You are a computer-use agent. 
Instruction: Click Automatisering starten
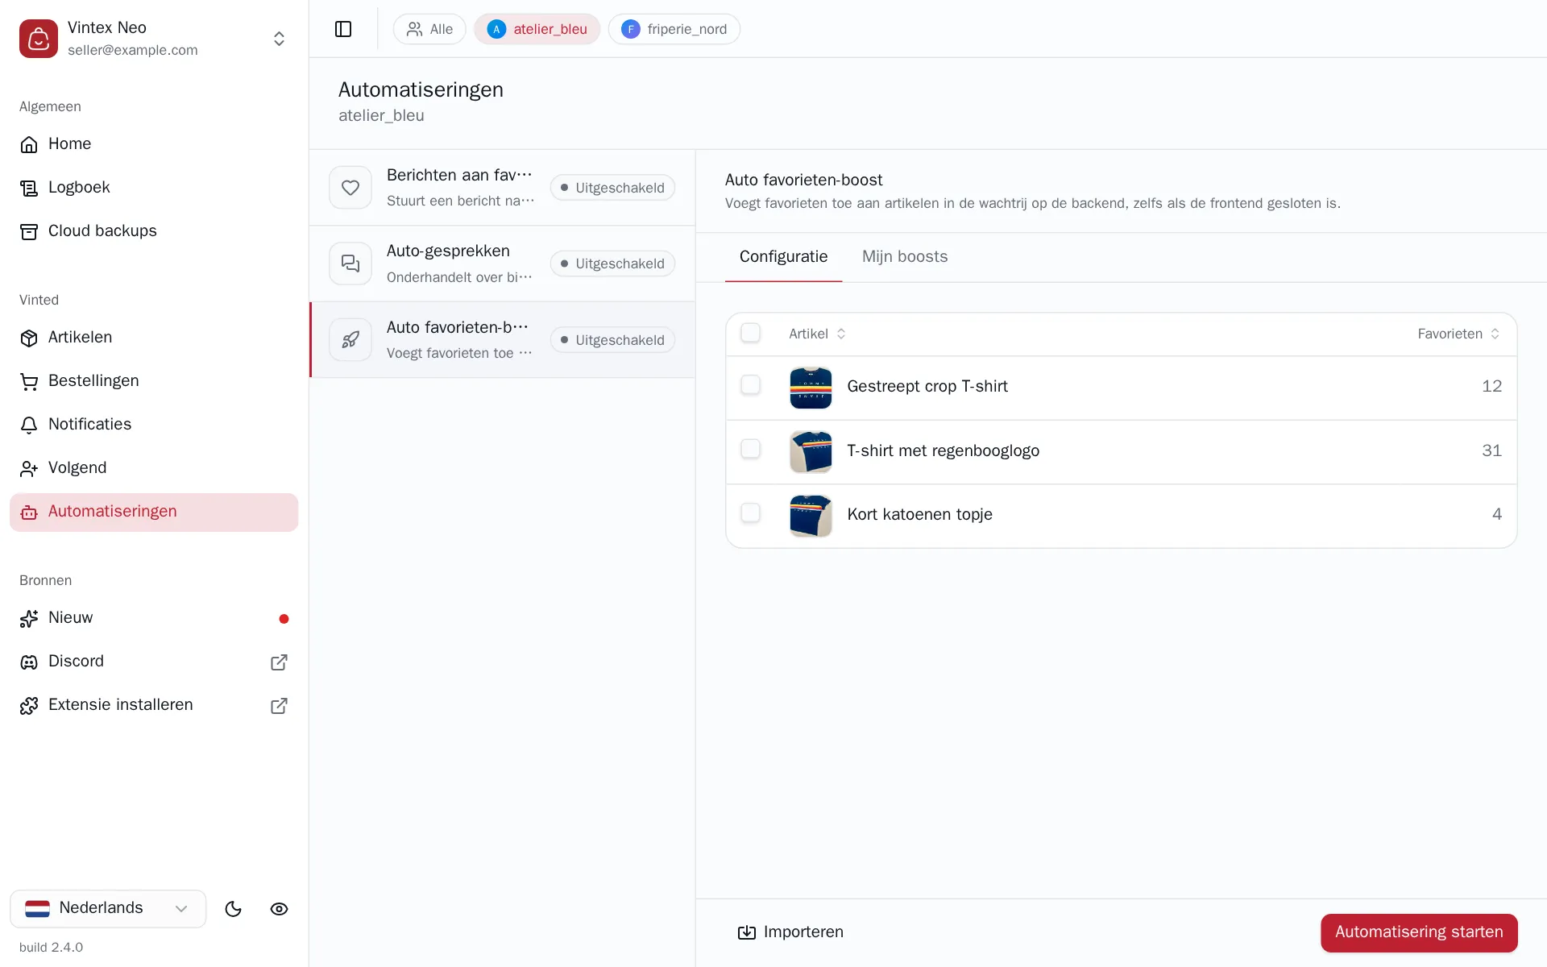click(1419, 932)
